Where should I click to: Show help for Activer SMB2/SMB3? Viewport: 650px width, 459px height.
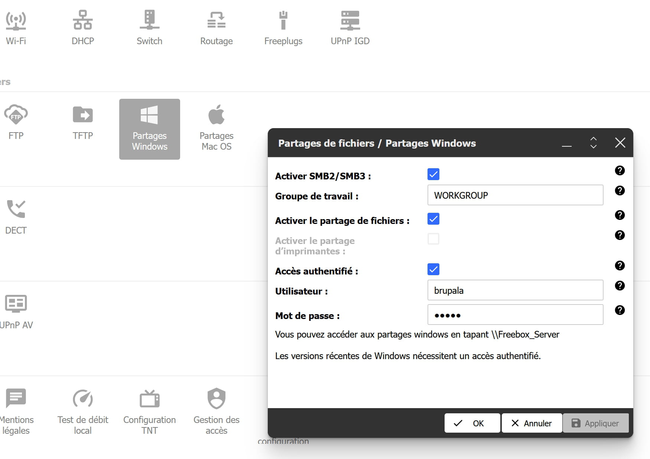click(620, 170)
